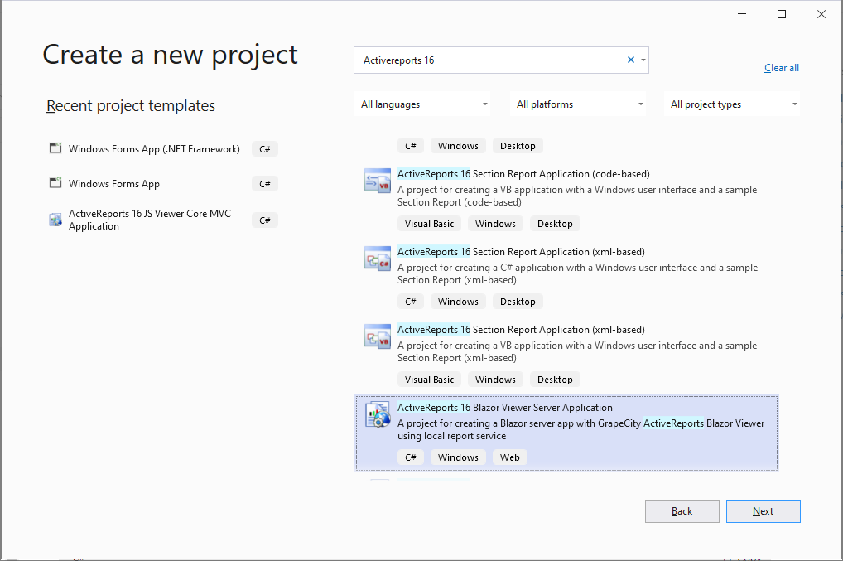Screen dimensions: 843x561
Task: Click the Recent project templates heading
Action: (x=131, y=106)
